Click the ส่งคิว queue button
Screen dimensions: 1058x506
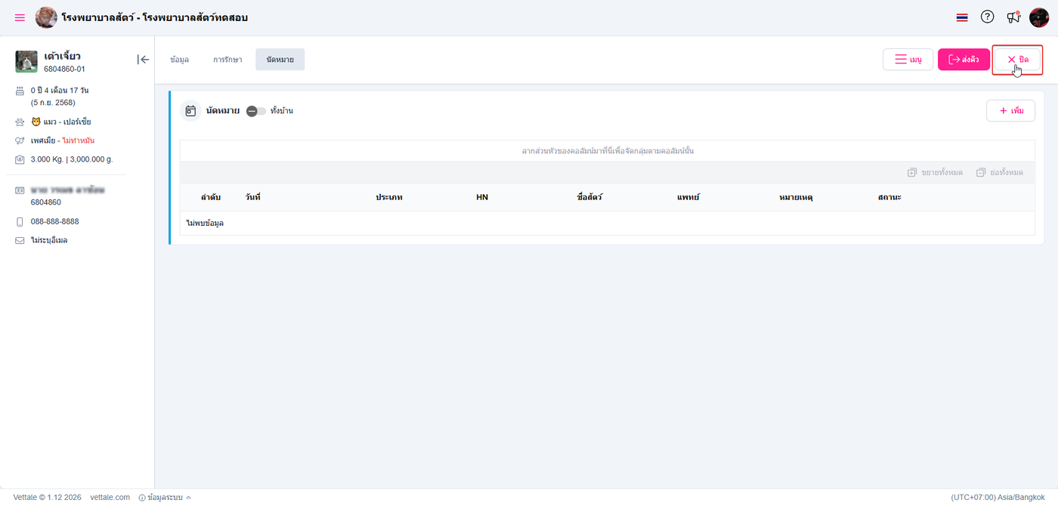point(964,60)
